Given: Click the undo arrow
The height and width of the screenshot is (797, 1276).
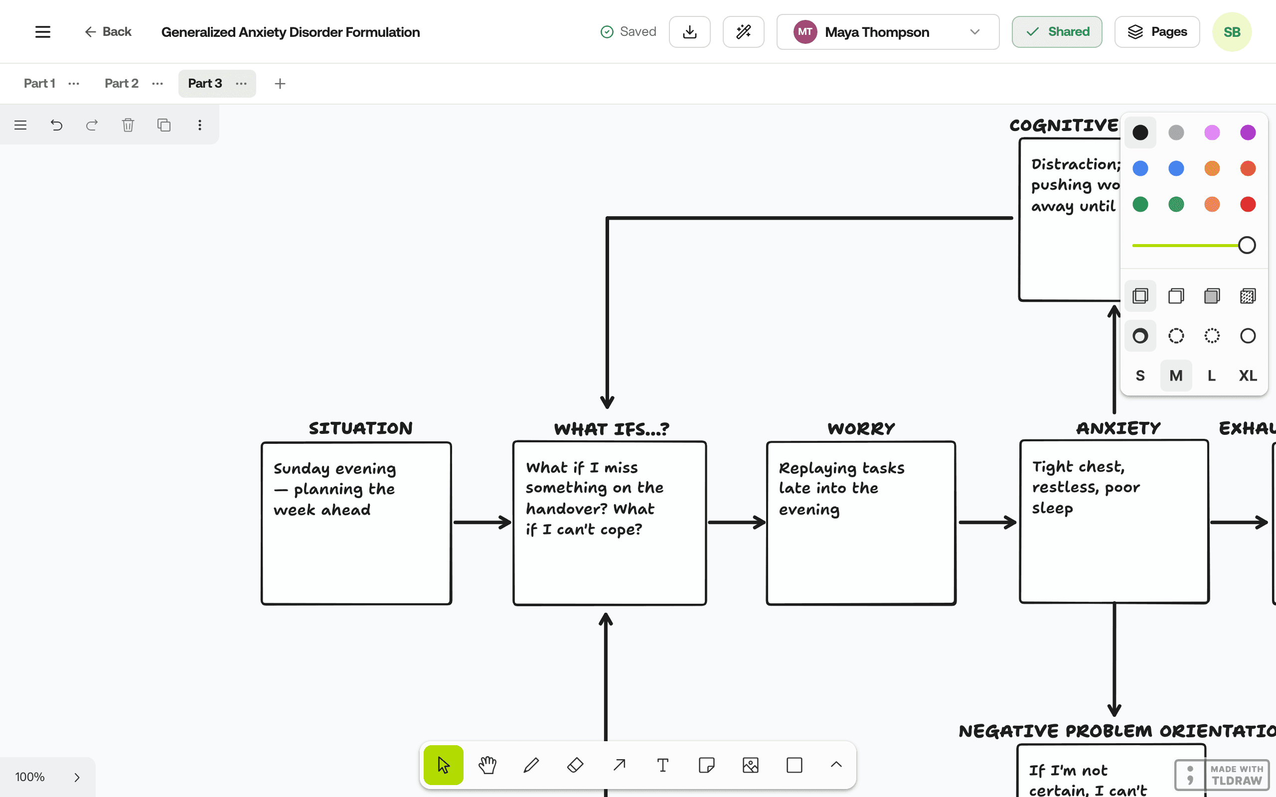Looking at the screenshot, I should point(56,125).
